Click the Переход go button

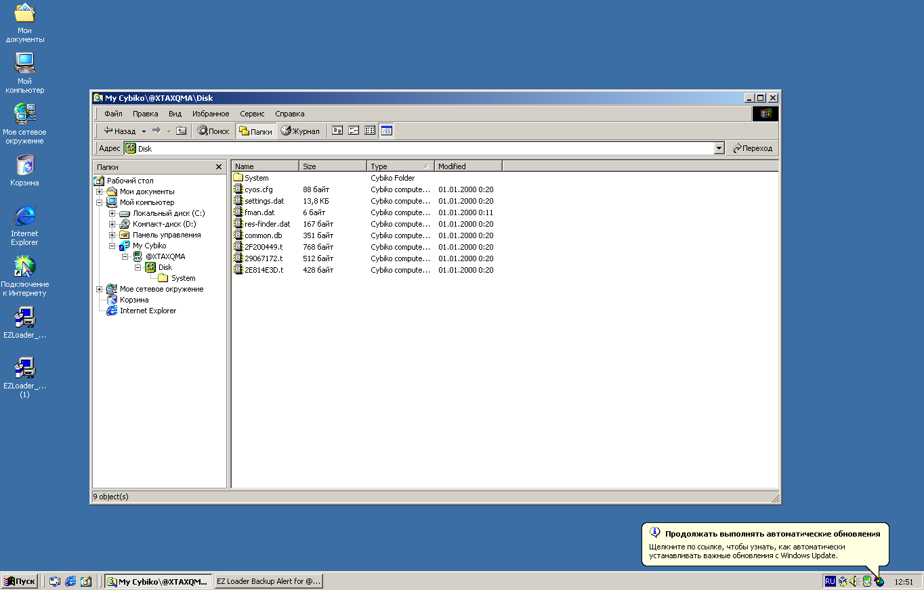click(752, 148)
